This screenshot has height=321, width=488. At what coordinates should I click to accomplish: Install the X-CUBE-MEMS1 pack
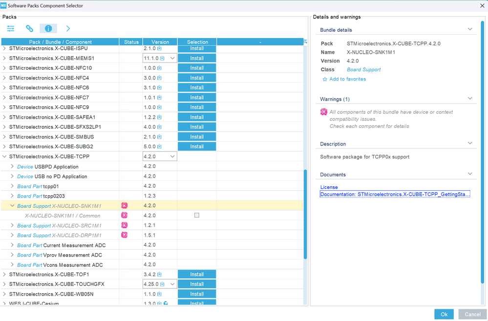pyautogui.click(x=197, y=58)
